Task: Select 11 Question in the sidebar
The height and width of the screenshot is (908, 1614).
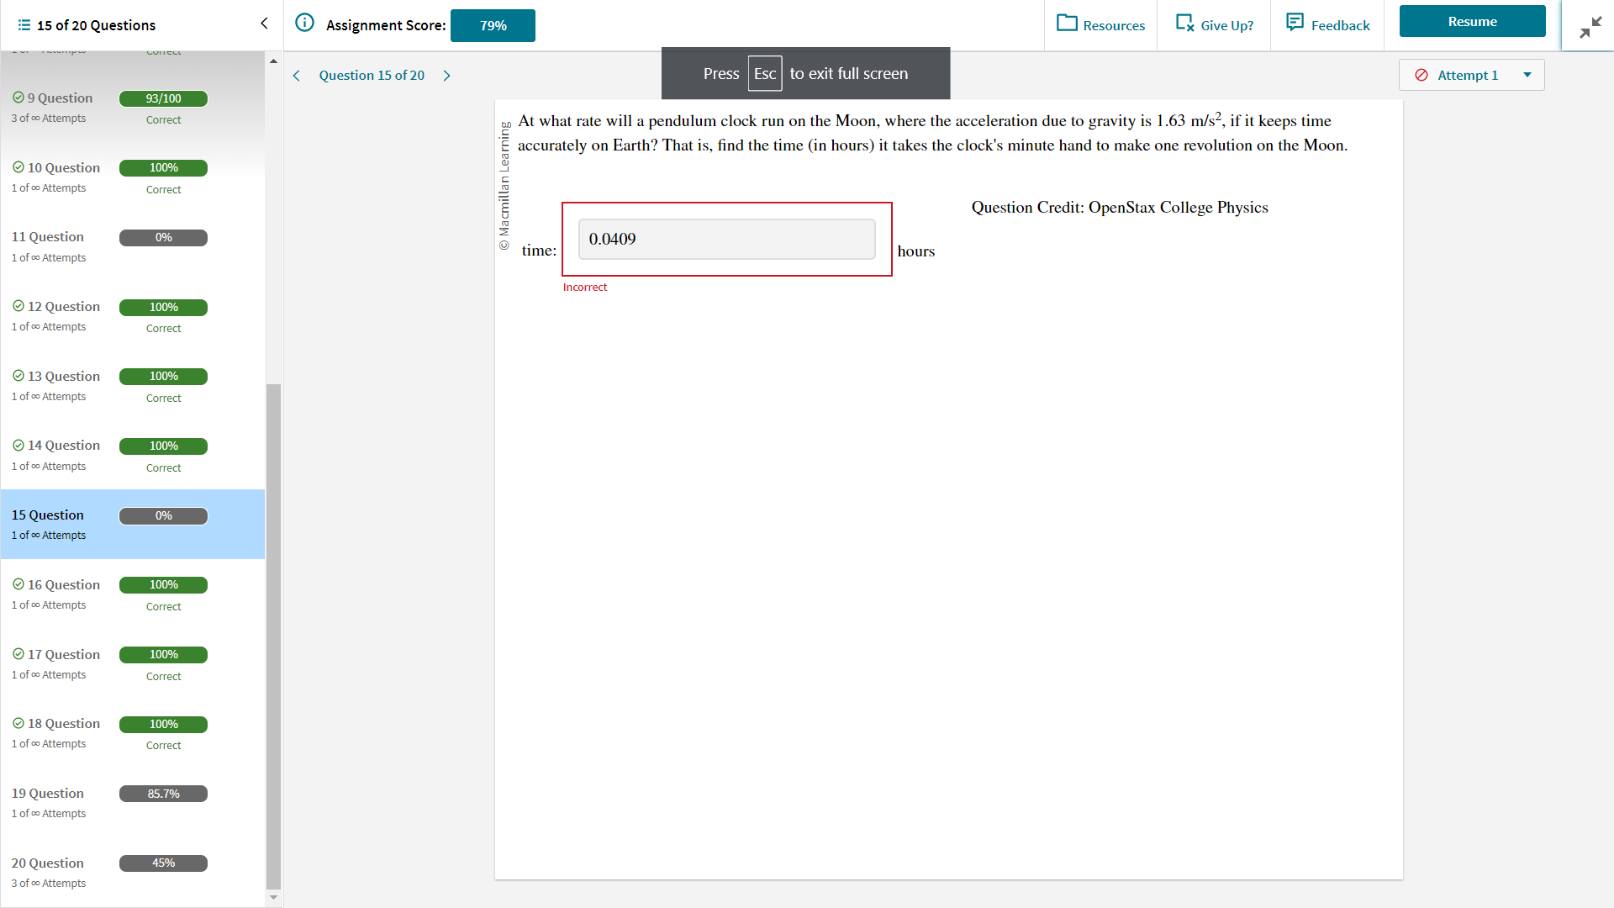Action: 48,237
